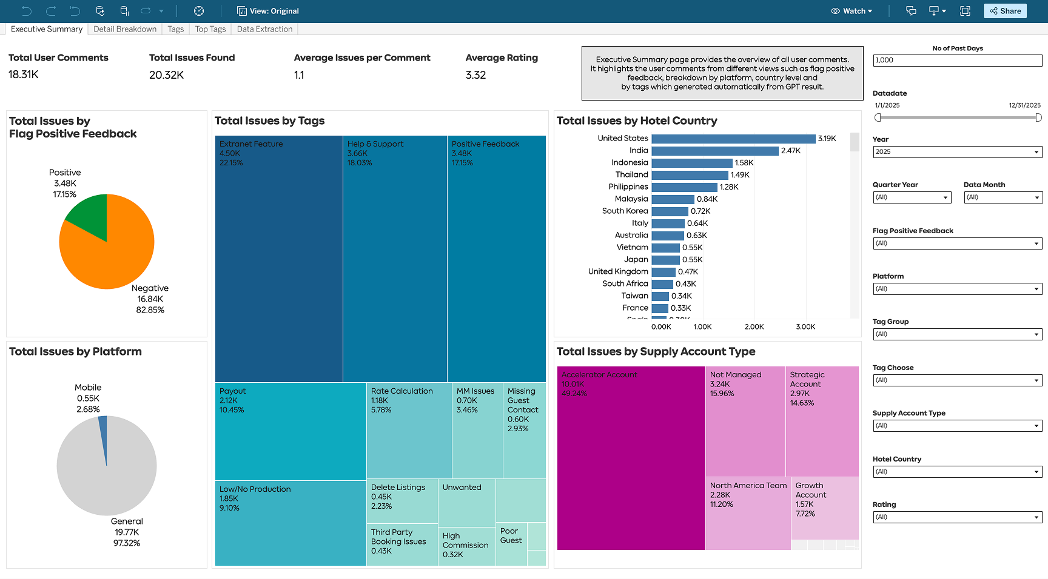Click the Redo icon in the toolbar
This screenshot has height=579, width=1048.
(x=52, y=11)
